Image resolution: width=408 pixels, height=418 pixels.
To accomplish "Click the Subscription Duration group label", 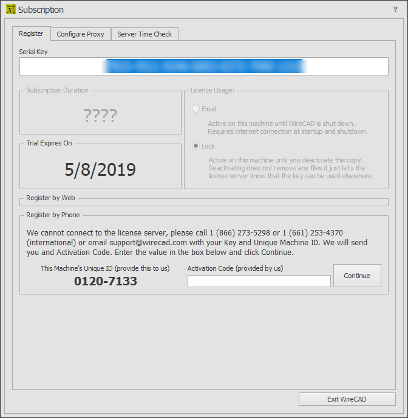I will point(57,90).
